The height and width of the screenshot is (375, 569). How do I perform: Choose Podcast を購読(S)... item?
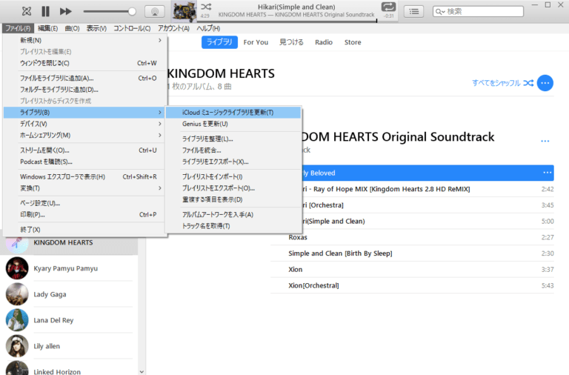tap(85, 162)
